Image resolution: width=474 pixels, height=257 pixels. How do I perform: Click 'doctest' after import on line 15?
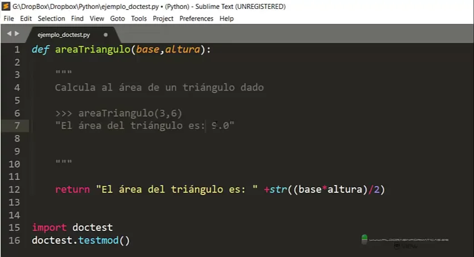pos(93,228)
